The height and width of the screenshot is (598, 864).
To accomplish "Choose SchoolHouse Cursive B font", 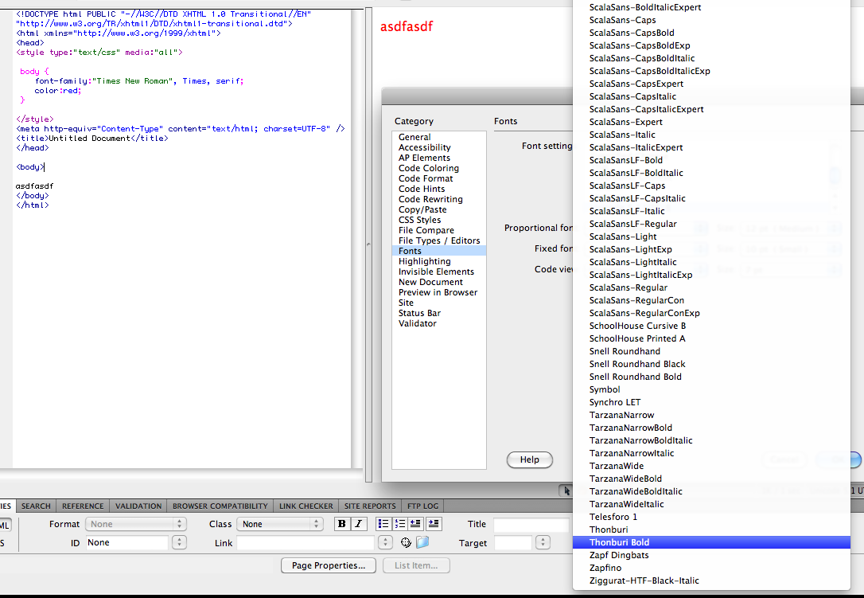I will [x=711, y=326].
